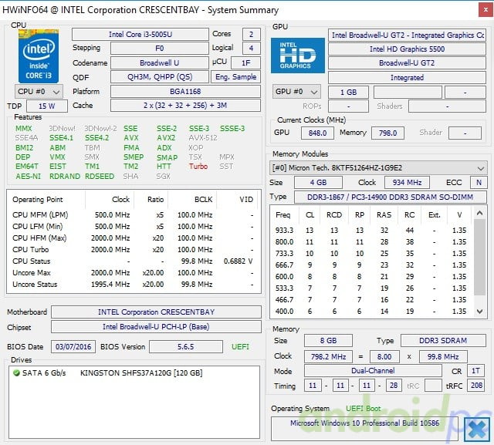494x445 pixels.
Task: Click the Dual-Channel mode field
Action: tap(373, 371)
